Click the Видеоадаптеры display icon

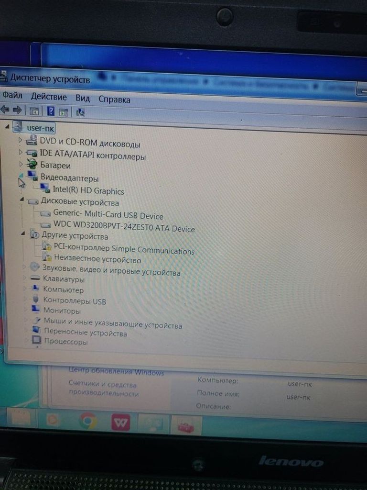(33, 176)
